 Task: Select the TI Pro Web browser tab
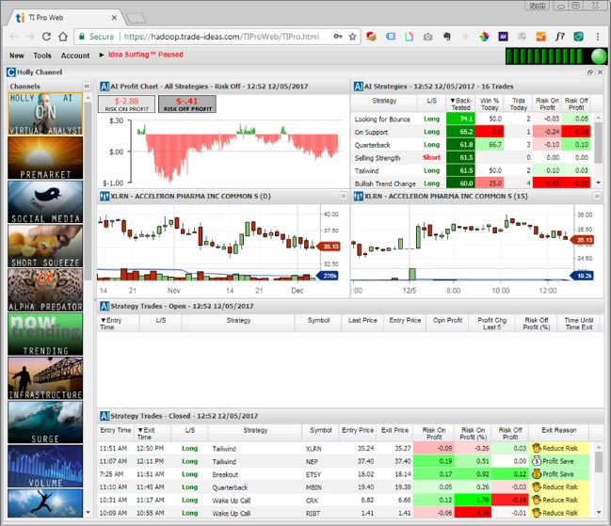coord(66,18)
